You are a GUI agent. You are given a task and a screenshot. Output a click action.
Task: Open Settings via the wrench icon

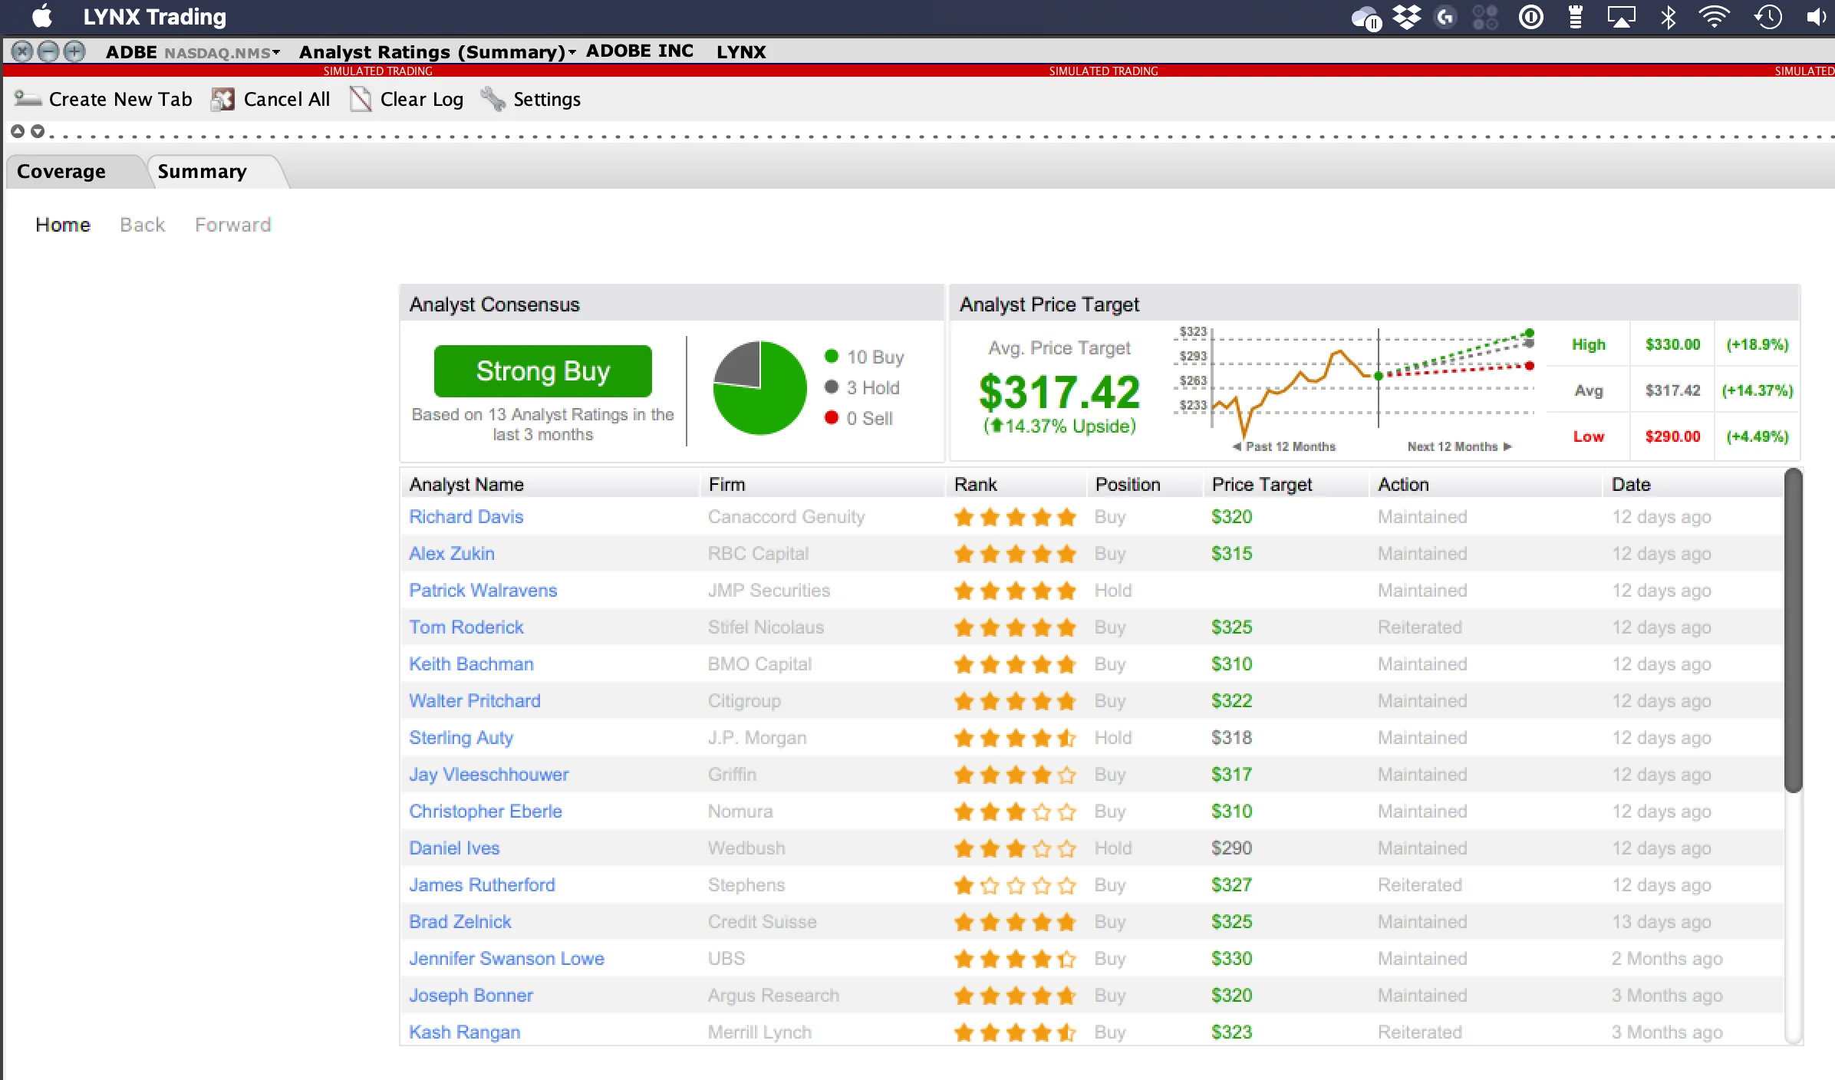click(x=493, y=99)
